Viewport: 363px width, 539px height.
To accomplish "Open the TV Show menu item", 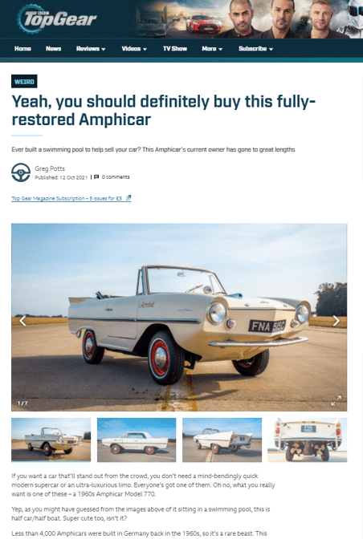I will tap(175, 49).
